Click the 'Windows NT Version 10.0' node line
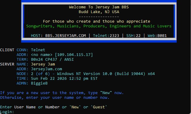The image size is (191, 114). (x=93, y=74)
